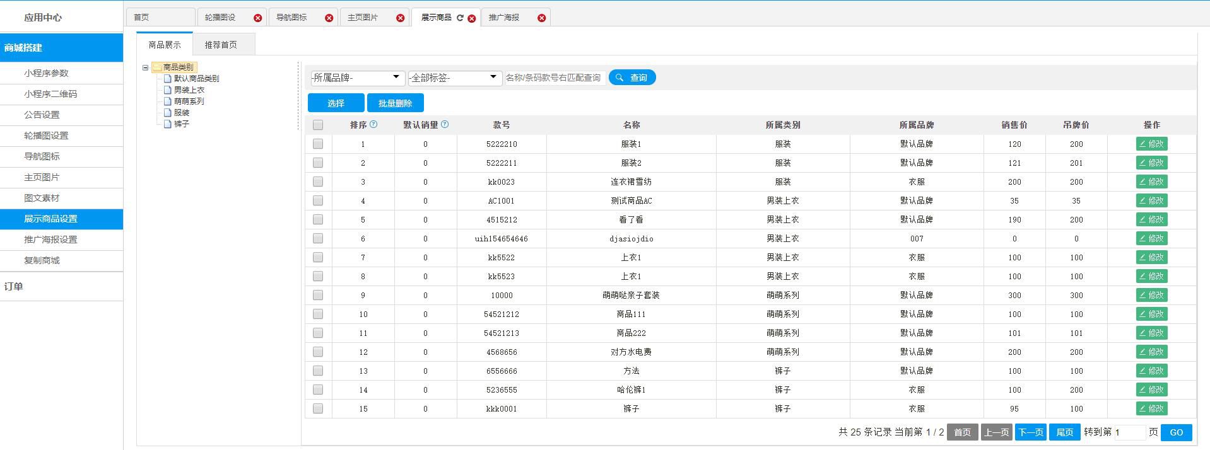Click the 商品类别 folder node

coord(173,67)
